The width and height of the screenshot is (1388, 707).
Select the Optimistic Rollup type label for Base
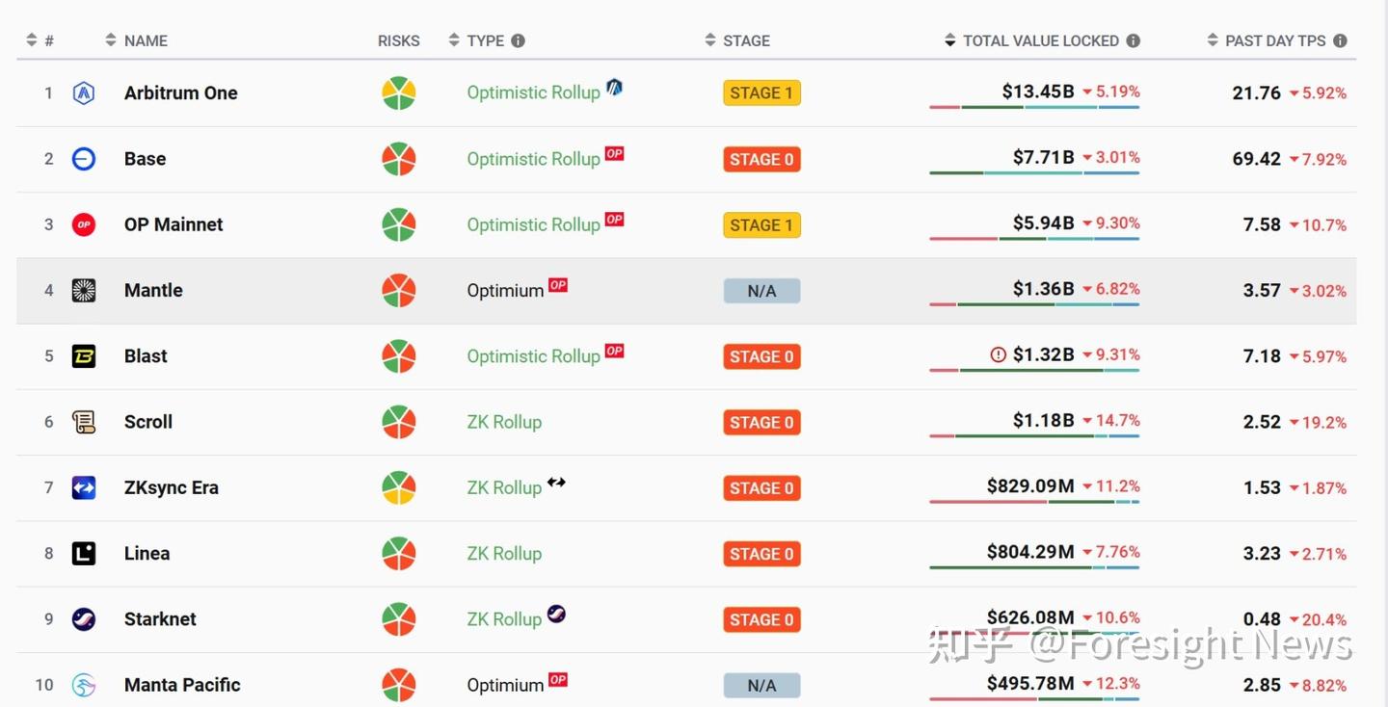point(533,158)
